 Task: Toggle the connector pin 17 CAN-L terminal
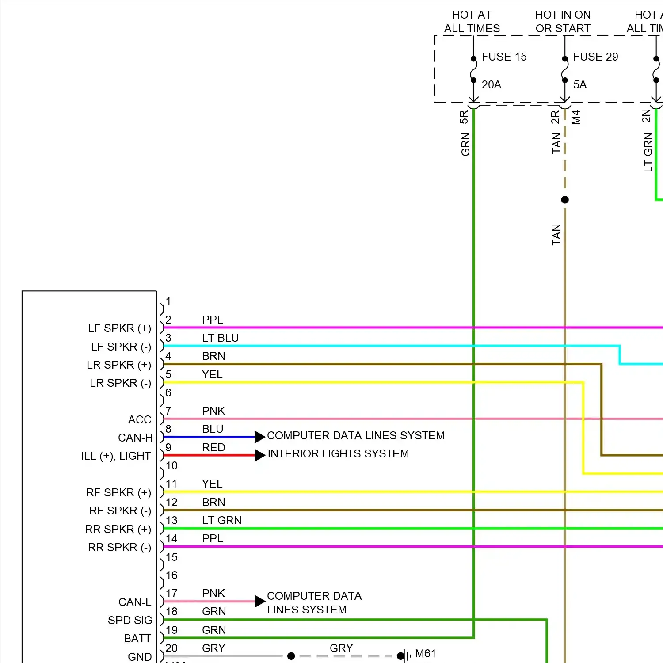click(161, 600)
